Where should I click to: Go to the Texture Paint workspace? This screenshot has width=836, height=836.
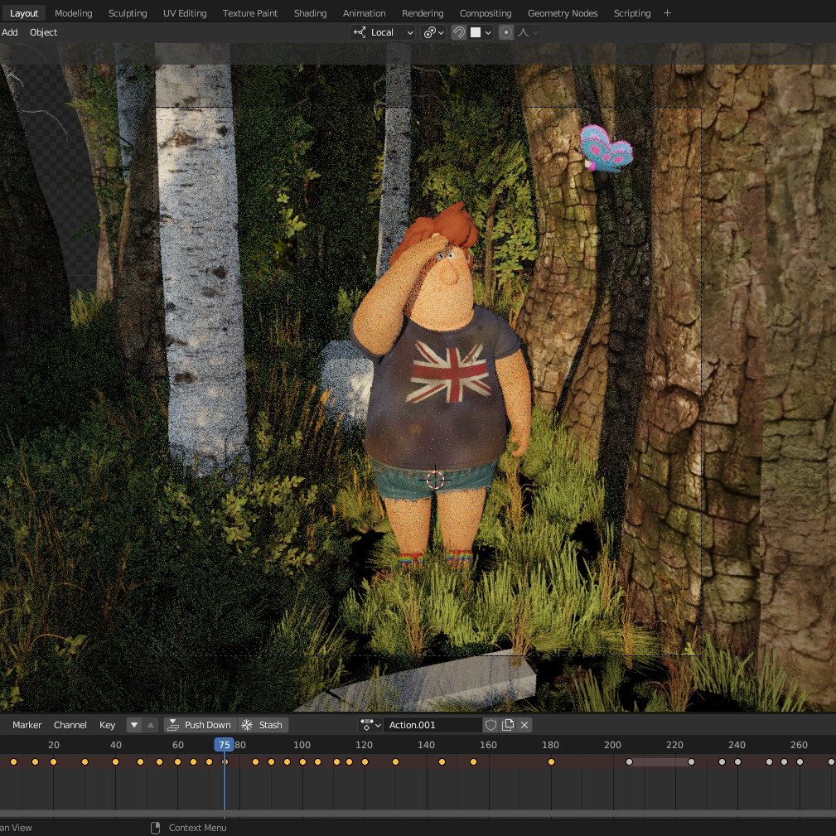click(x=250, y=13)
